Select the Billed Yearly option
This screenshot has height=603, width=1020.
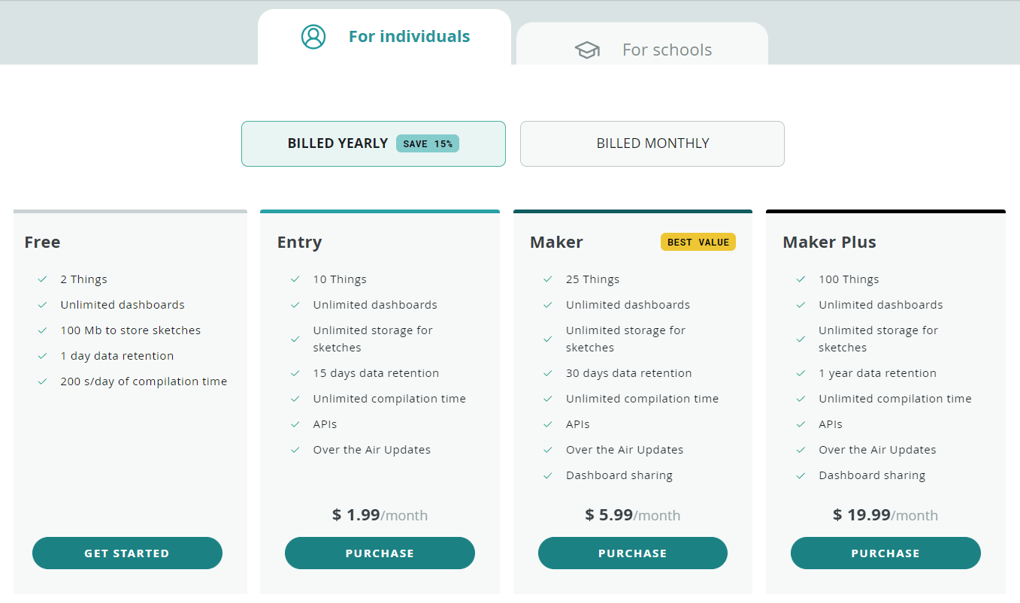[x=374, y=143]
